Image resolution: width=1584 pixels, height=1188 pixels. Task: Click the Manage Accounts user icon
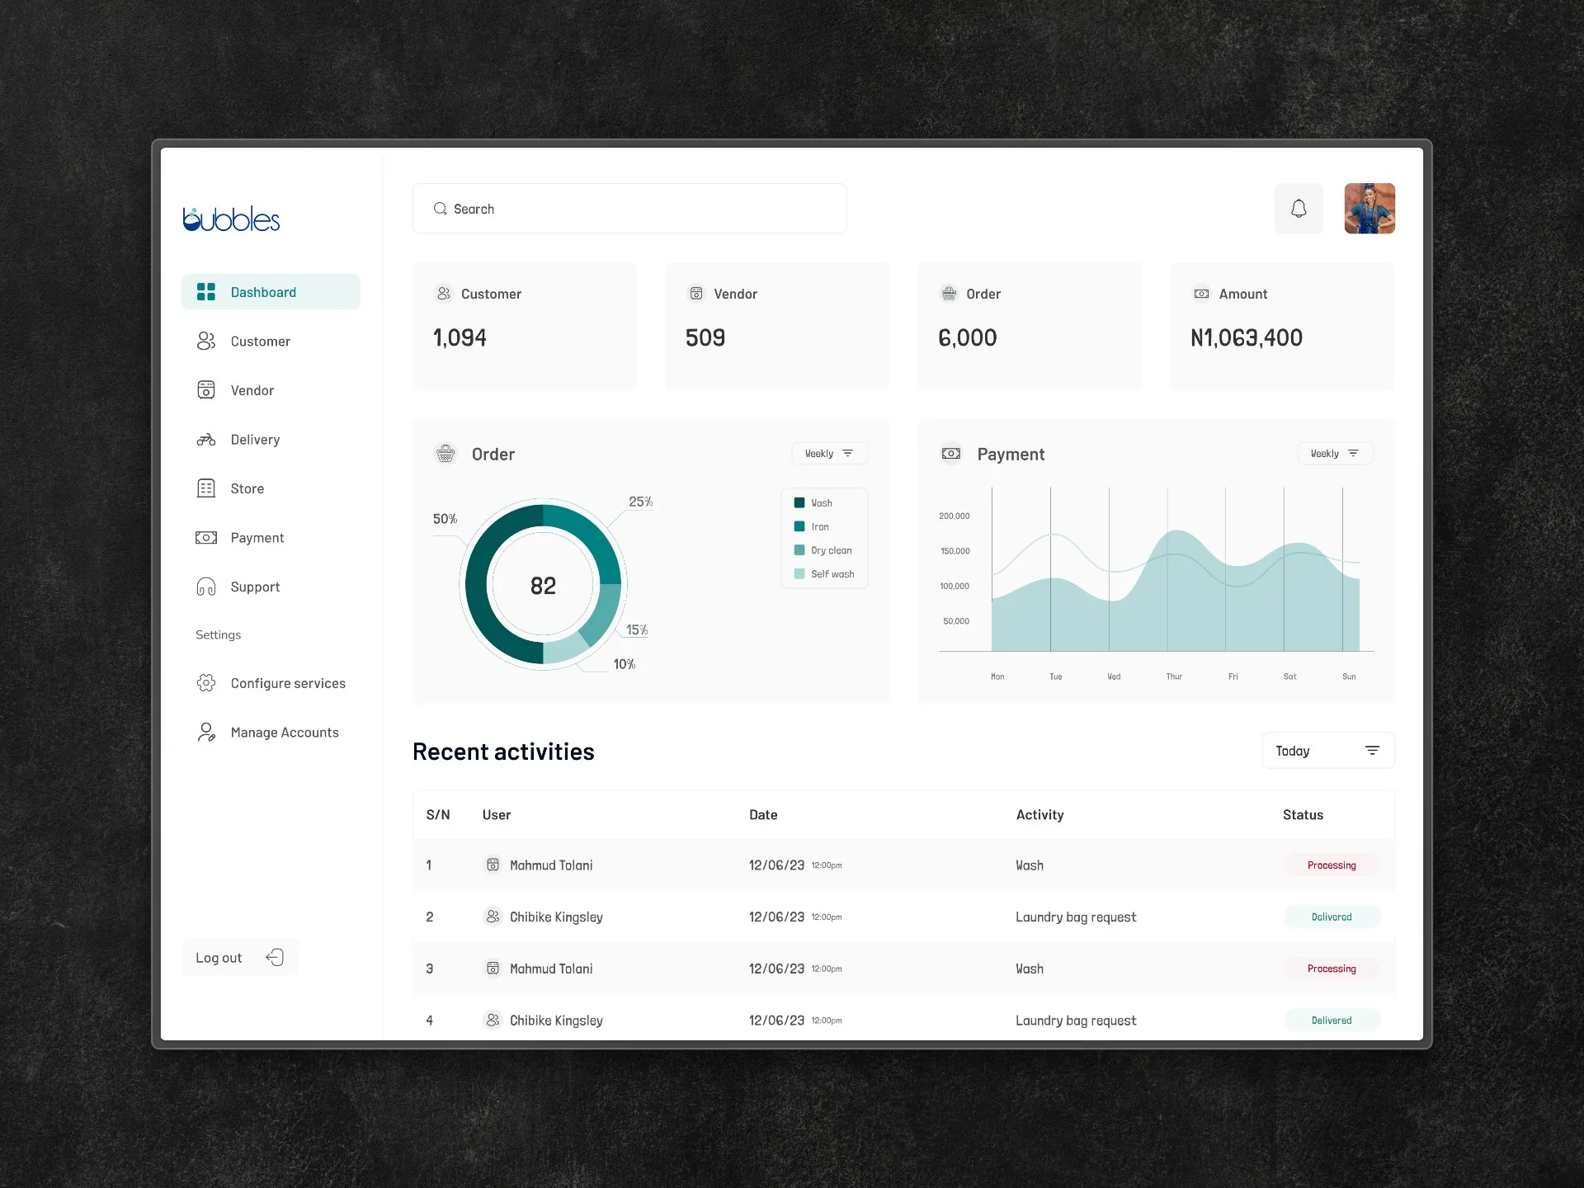(x=206, y=733)
